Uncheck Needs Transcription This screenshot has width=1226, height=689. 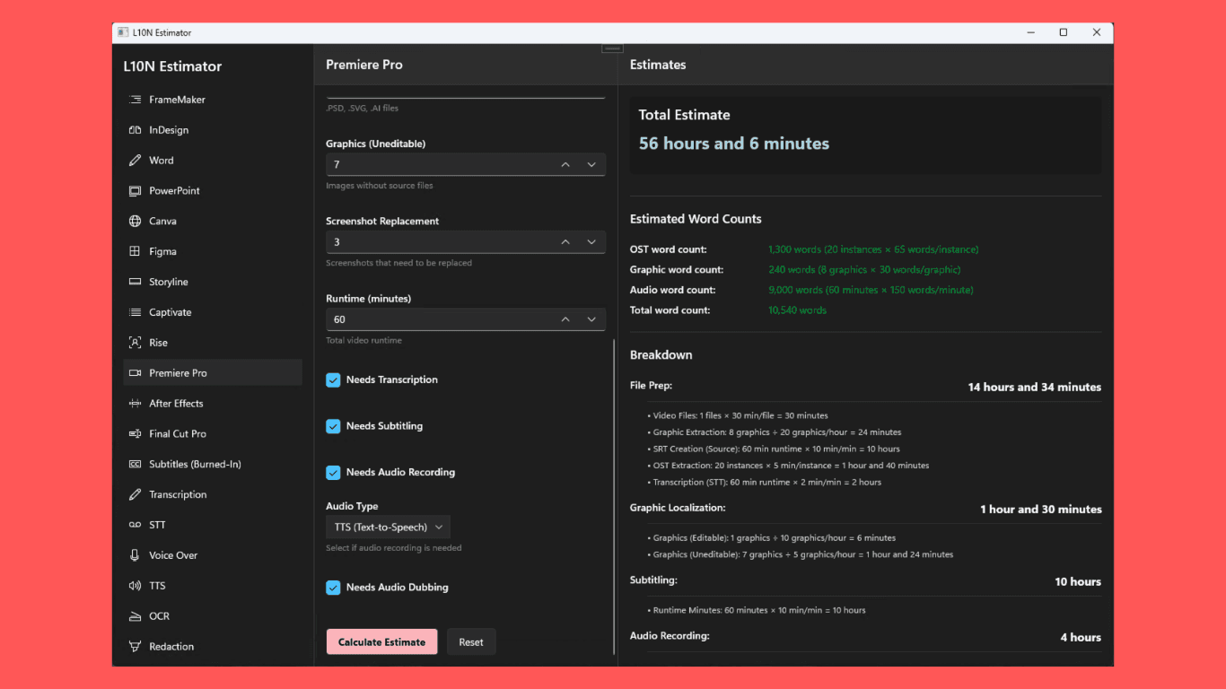click(333, 379)
